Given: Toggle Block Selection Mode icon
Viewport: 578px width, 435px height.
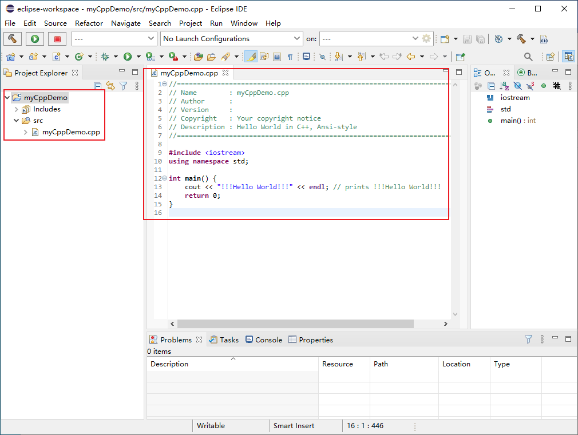Looking at the screenshot, I should pos(277,57).
